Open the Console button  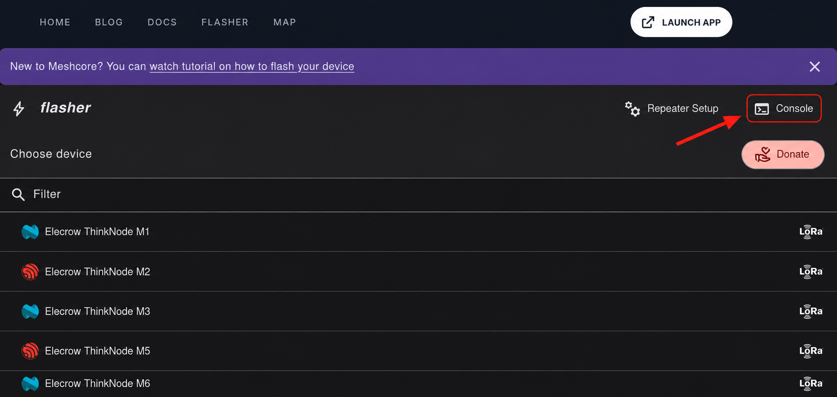pyautogui.click(x=784, y=108)
